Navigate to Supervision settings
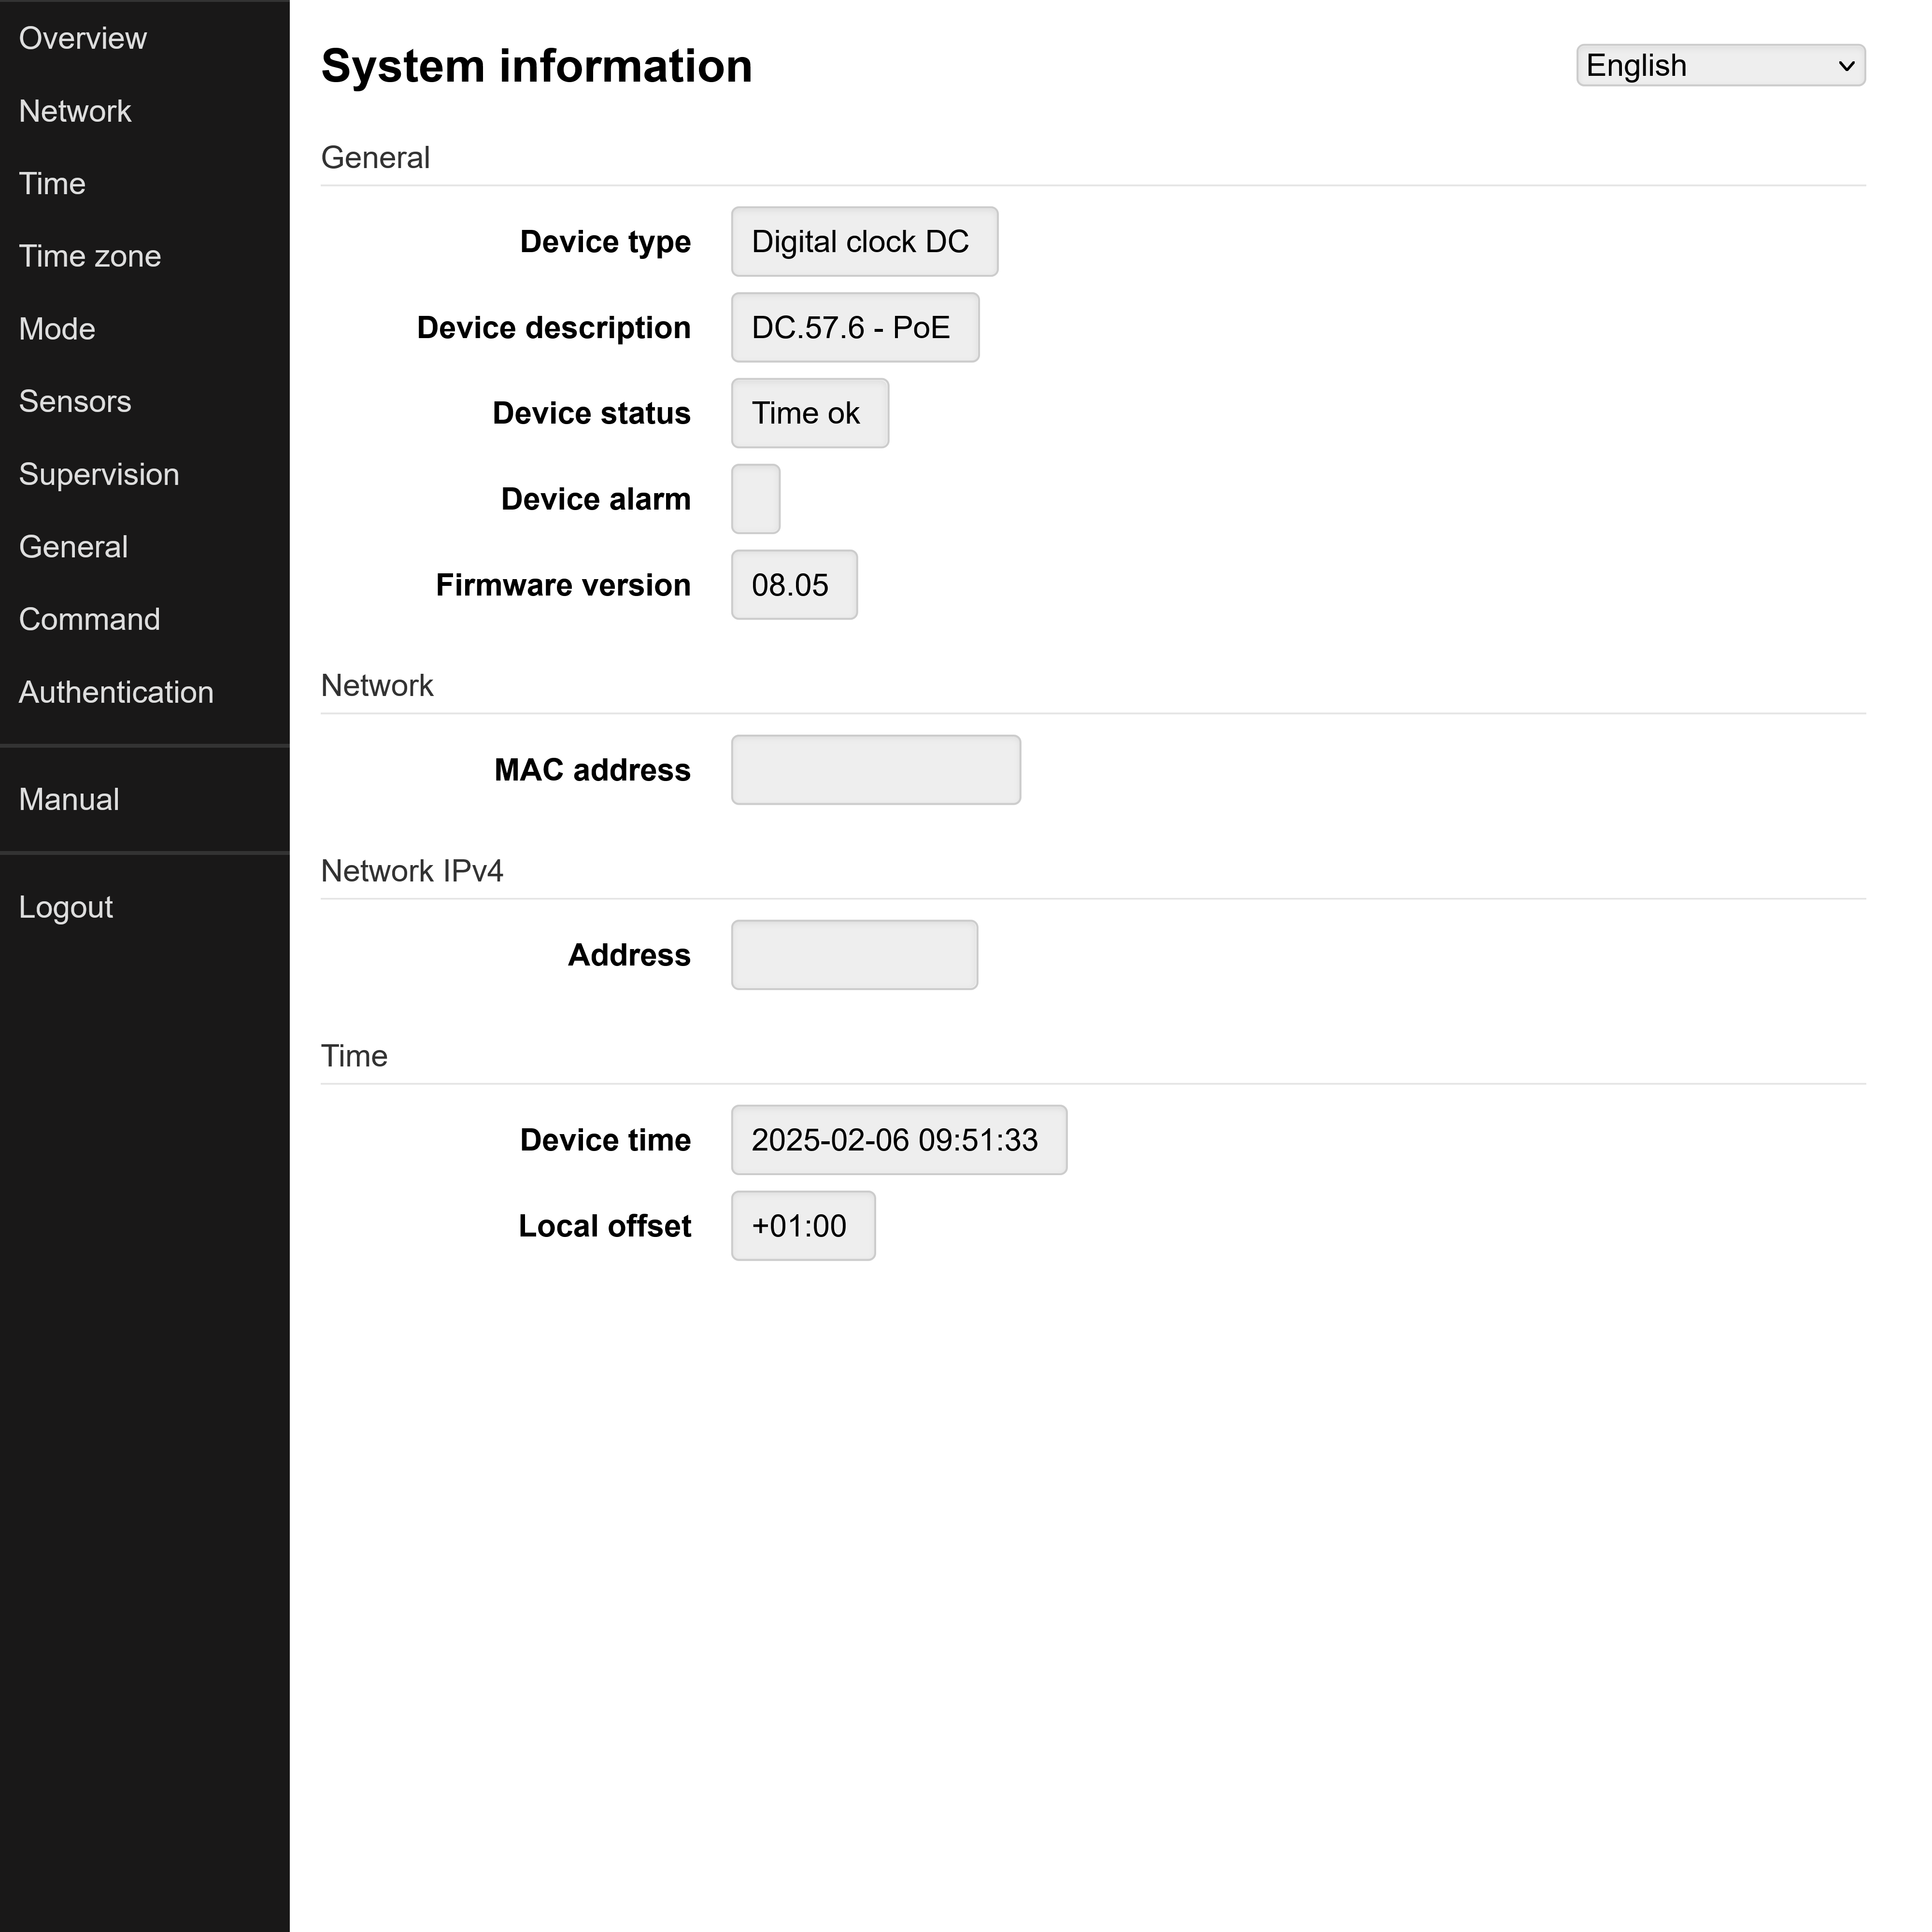This screenshot has width=1932, height=1932. pyautogui.click(x=99, y=474)
